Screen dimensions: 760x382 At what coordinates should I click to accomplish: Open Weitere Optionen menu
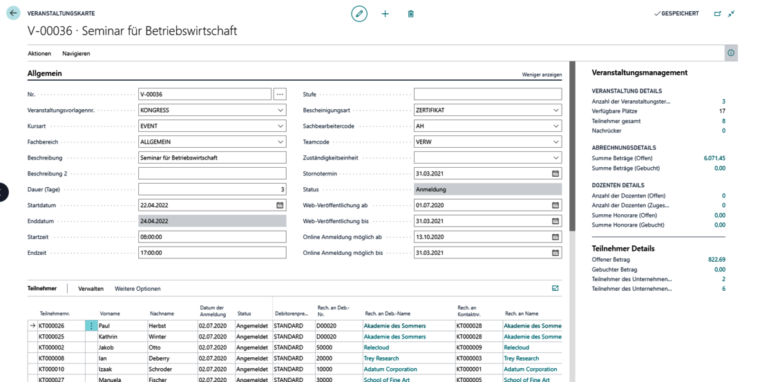click(x=137, y=289)
